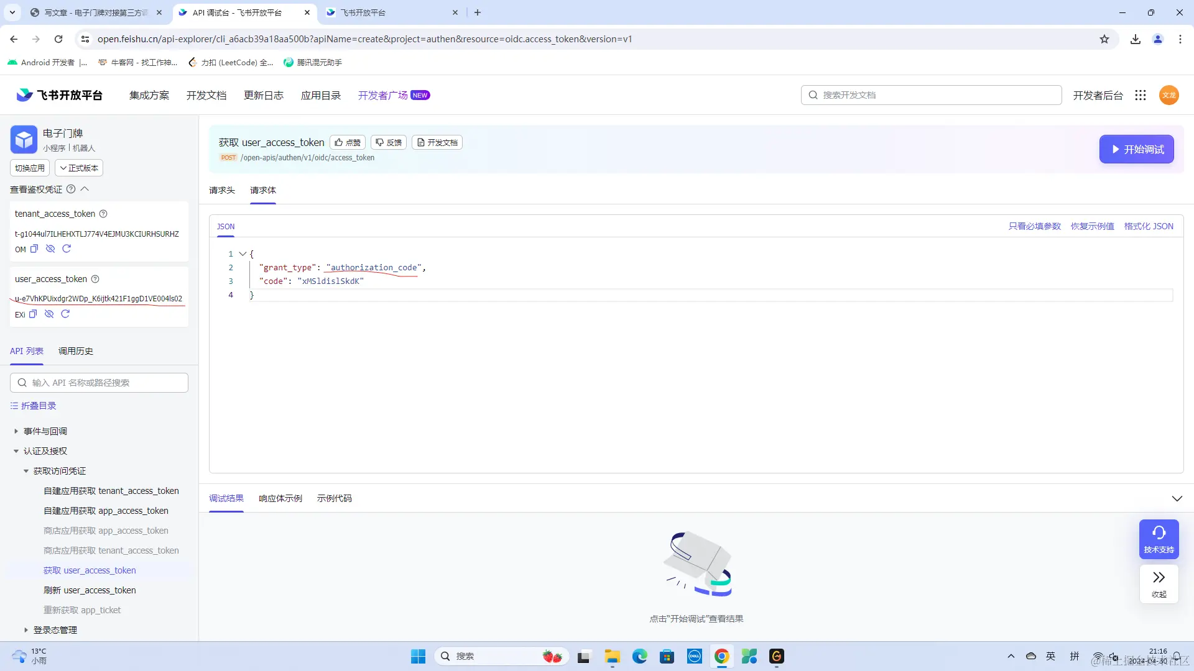Image resolution: width=1194 pixels, height=671 pixels.
Task: Copy the user_access_token value
Action: [x=33, y=314]
